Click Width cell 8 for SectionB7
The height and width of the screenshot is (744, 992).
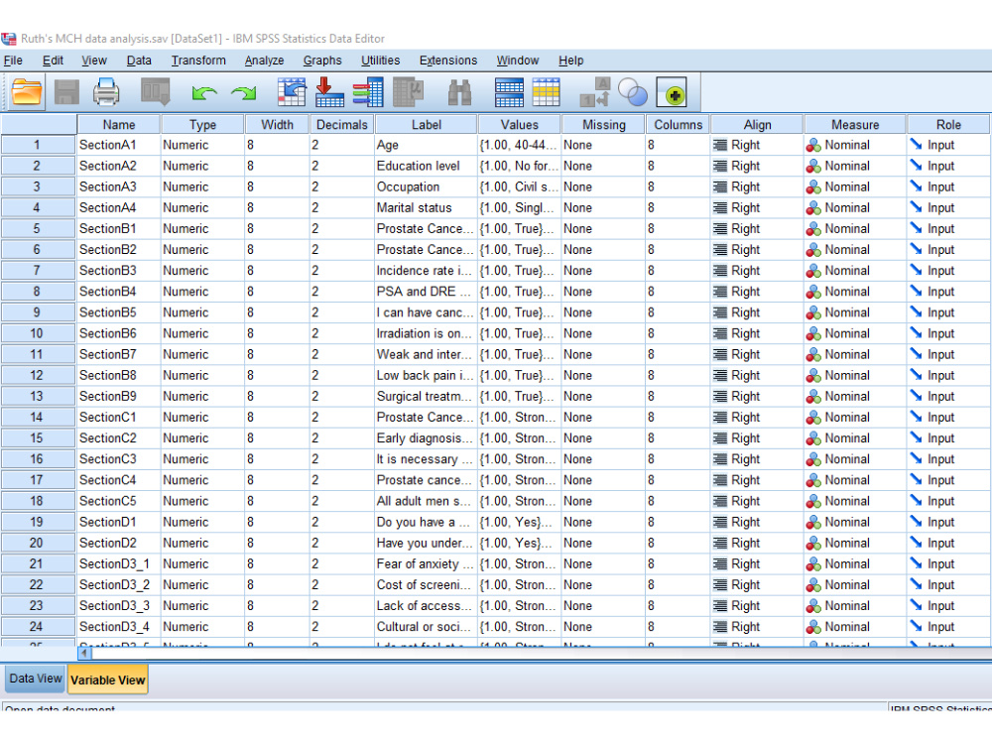click(x=277, y=354)
